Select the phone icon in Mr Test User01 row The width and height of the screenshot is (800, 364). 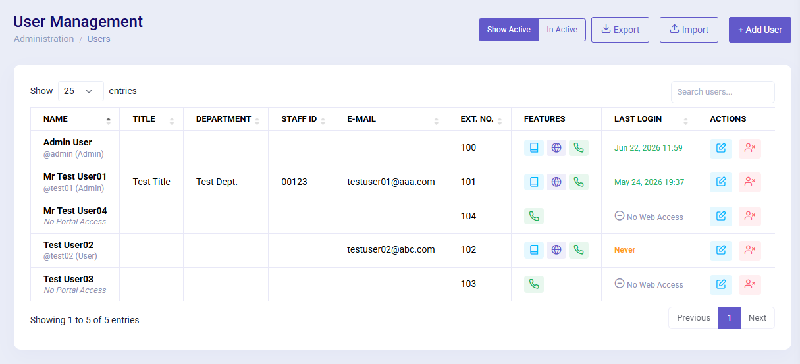[579, 182]
